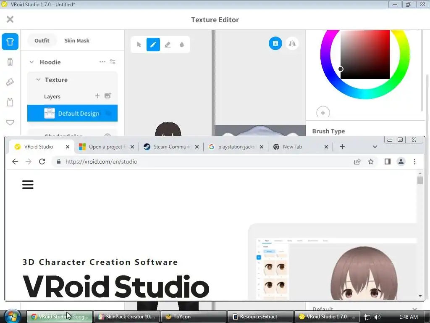Viewport: 430px width, 323px height.
Task: Share this page icon in address bar
Action: pos(357,161)
